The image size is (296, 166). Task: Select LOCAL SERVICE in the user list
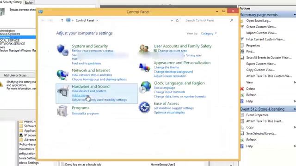click(x=10, y=41)
